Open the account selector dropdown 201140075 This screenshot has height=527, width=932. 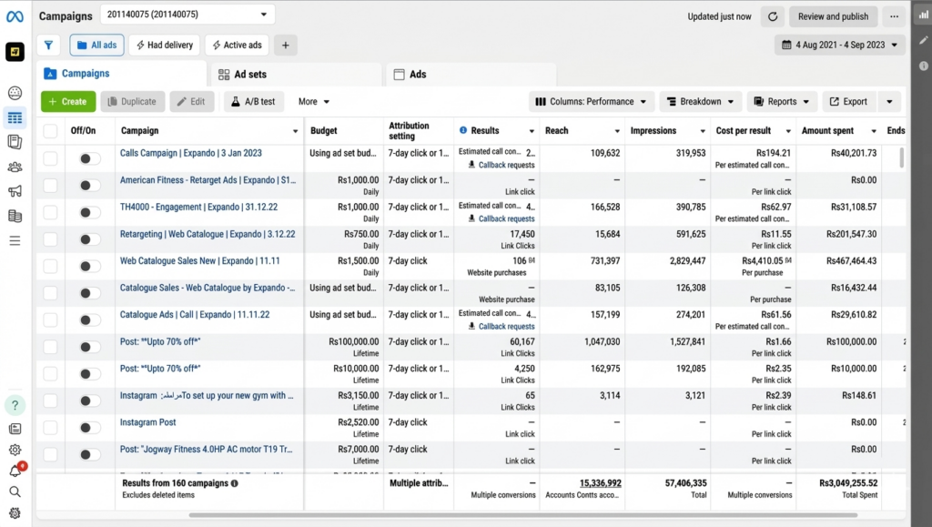pos(187,15)
